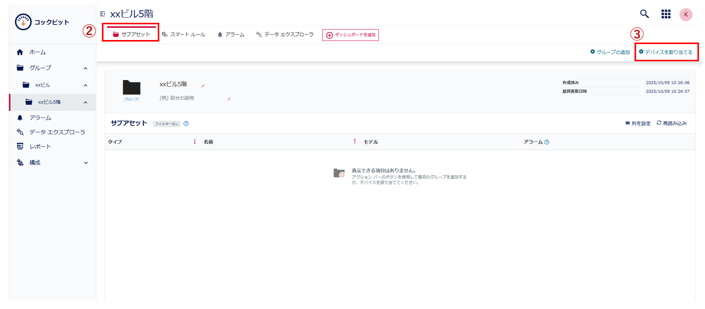Open help for the アラーム column

tap(546, 142)
